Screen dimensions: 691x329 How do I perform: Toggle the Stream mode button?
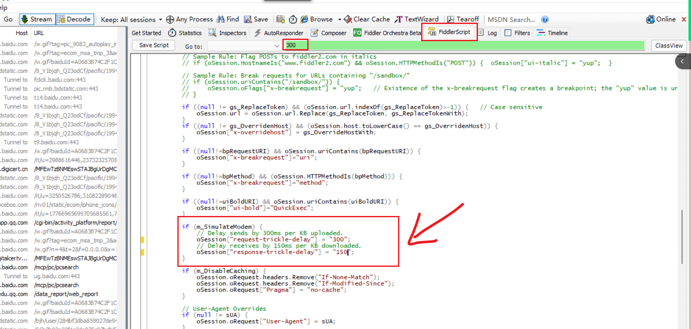click(37, 19)
